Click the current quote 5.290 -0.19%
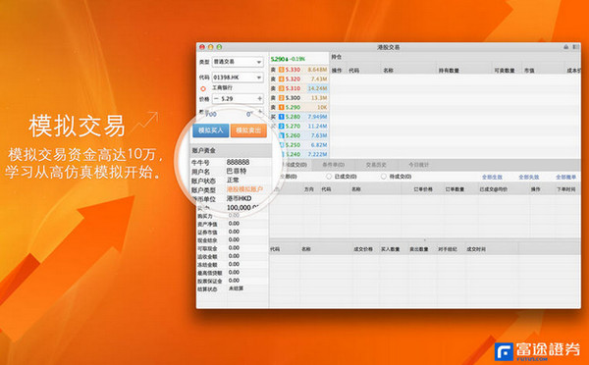This screenshot has width=589, height=365. (x=288, y=59)
